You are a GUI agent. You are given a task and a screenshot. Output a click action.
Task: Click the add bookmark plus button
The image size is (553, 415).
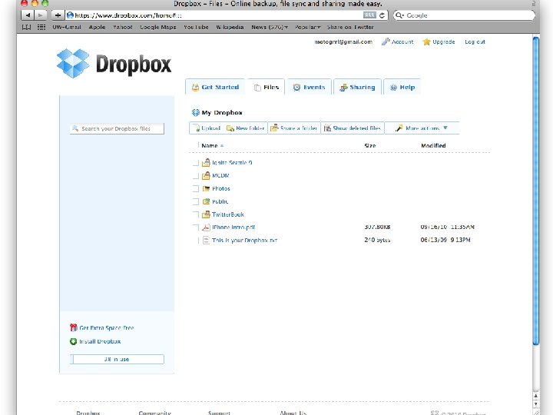pyautogui.click(x=58, y=15)
